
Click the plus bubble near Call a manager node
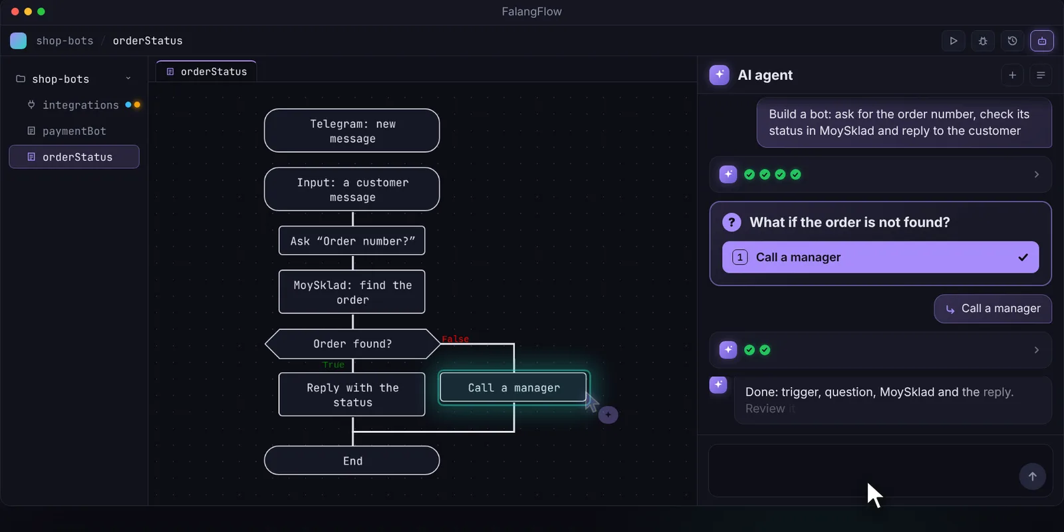coord(608,415)
